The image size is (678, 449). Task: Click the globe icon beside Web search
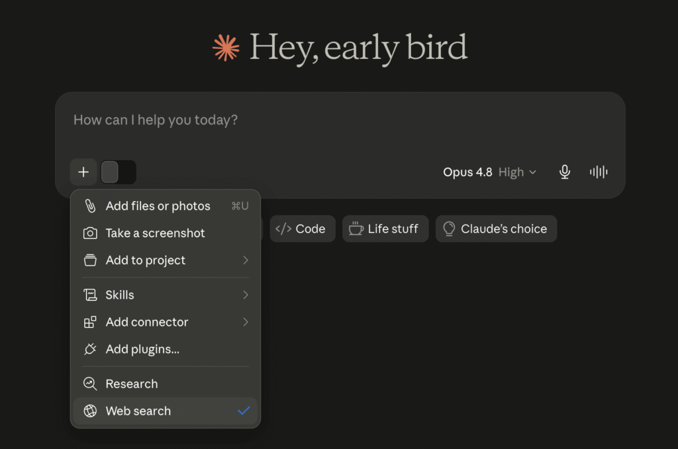pos(90,411)
